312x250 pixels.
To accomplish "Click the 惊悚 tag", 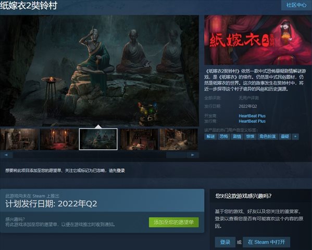I will tap(250, 137).
